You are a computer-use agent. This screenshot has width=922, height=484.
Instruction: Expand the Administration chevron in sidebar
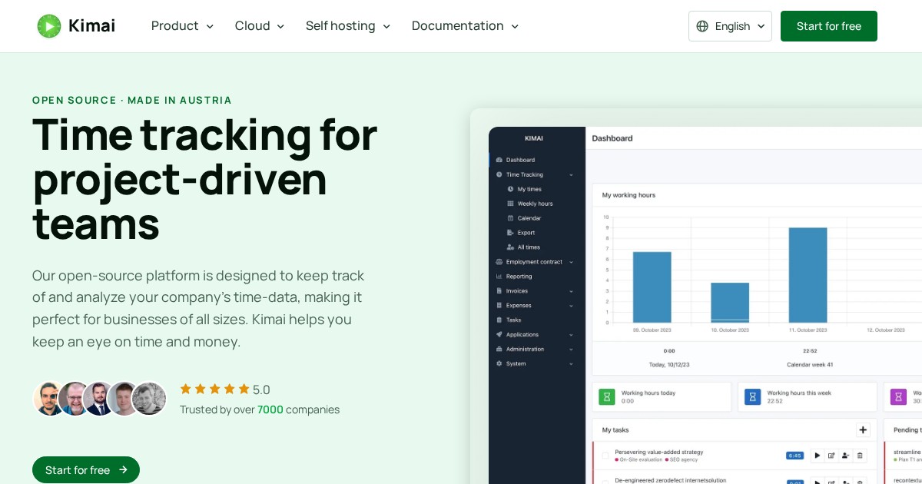[571, 350]
